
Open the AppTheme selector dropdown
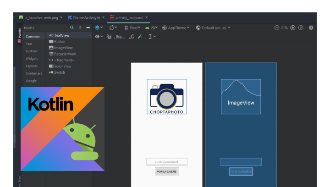point(176,28)
